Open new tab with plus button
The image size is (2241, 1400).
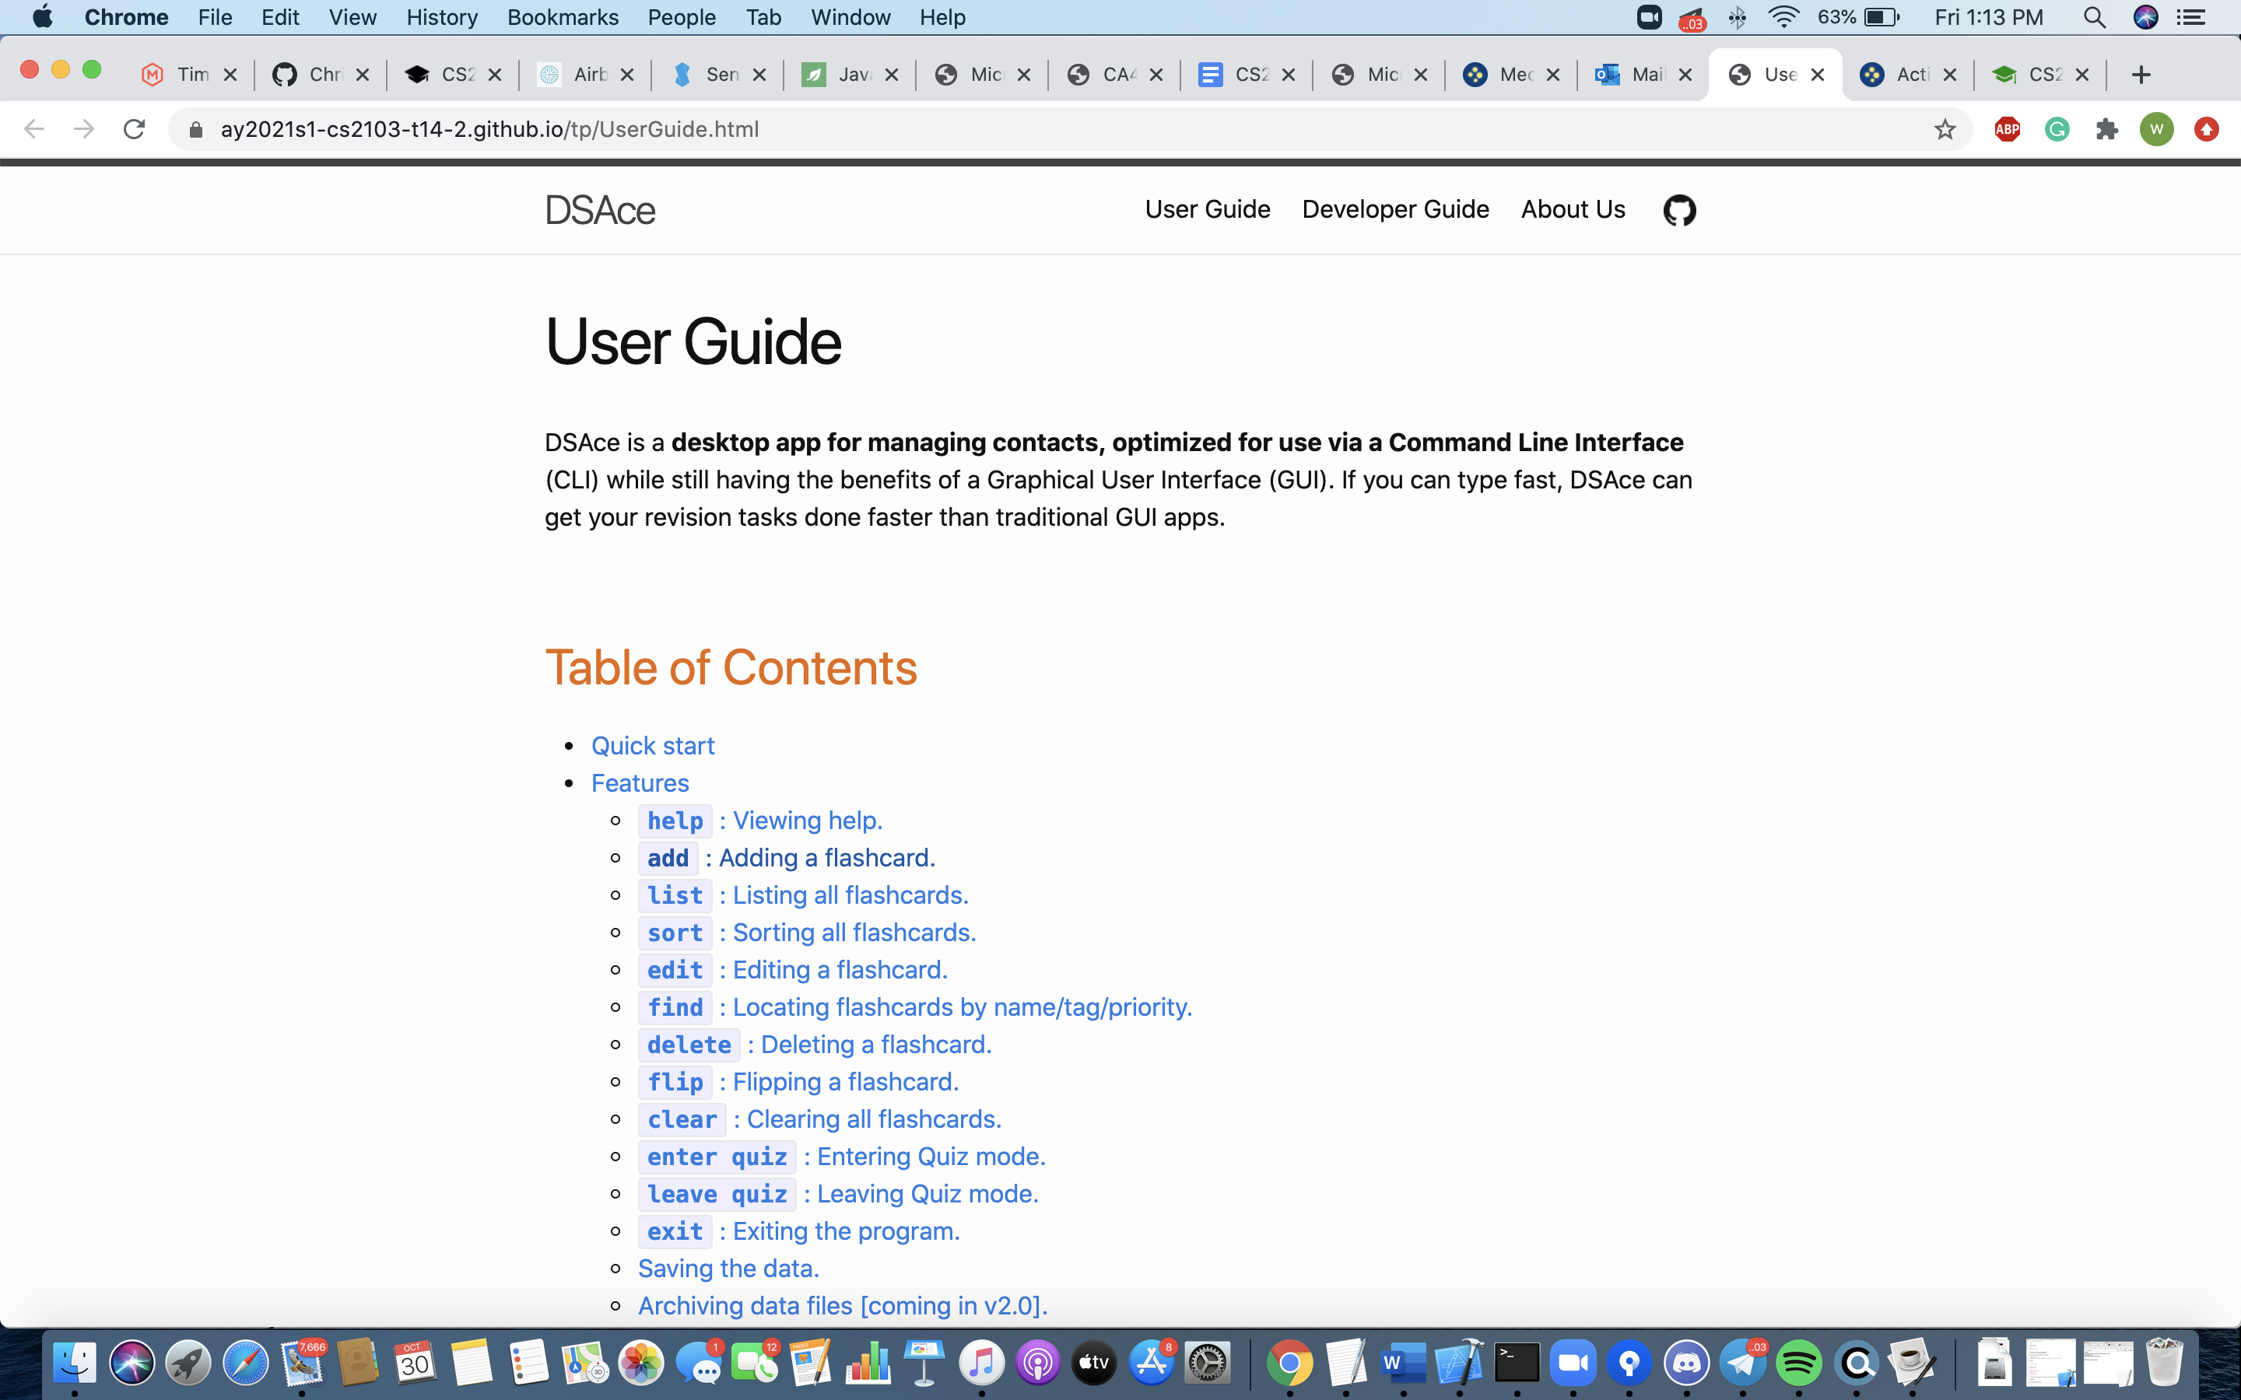tap(2140, 75)
